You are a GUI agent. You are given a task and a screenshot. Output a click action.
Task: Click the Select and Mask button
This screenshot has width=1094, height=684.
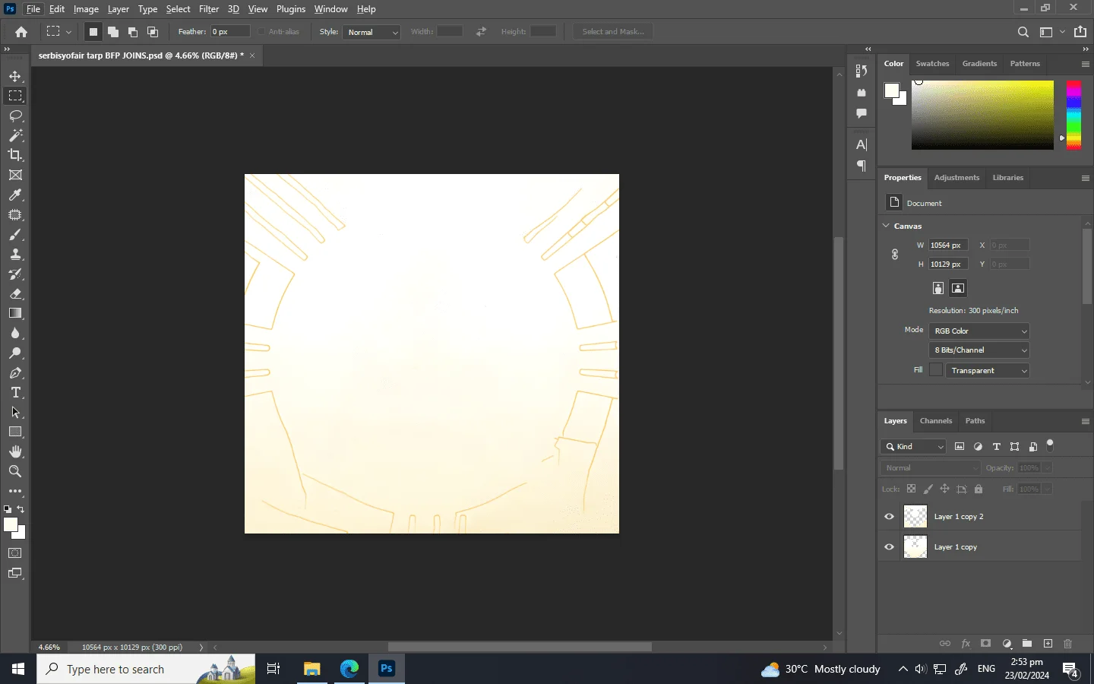tap(613, 32)
